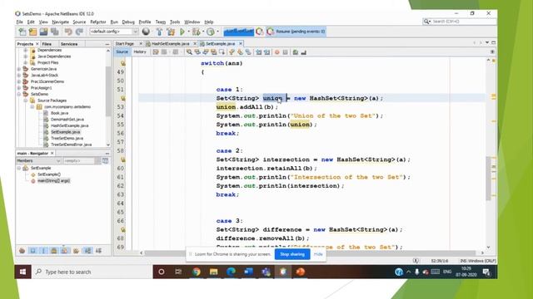Open the Debug menu
This screenshot has height=299, width=533.
(x=128, y=22)
